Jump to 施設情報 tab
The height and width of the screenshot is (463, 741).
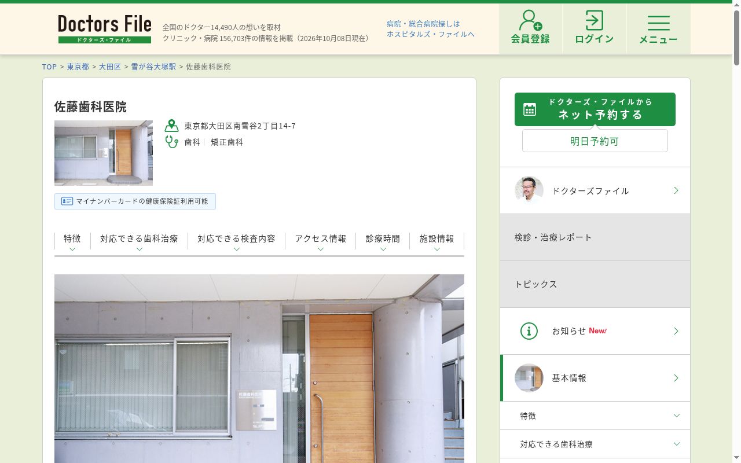point(436,242)
